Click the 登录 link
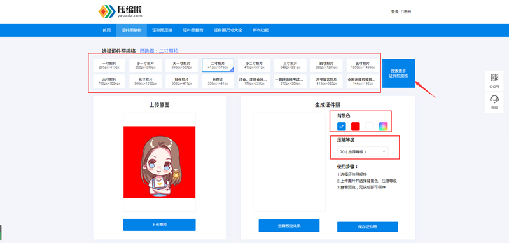The width and height of the screenshot is (509, 243). [x=394, y=11]
